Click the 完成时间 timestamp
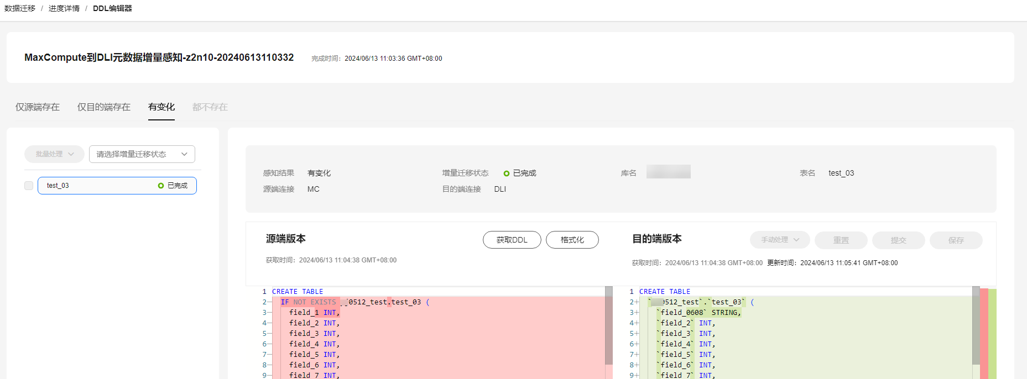 coord(393,59)
